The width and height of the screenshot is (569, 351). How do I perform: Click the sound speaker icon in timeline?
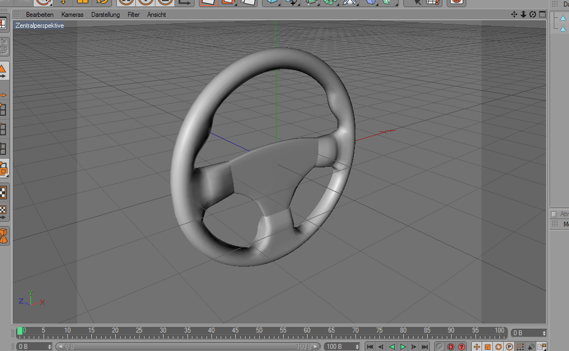point(531,347)
